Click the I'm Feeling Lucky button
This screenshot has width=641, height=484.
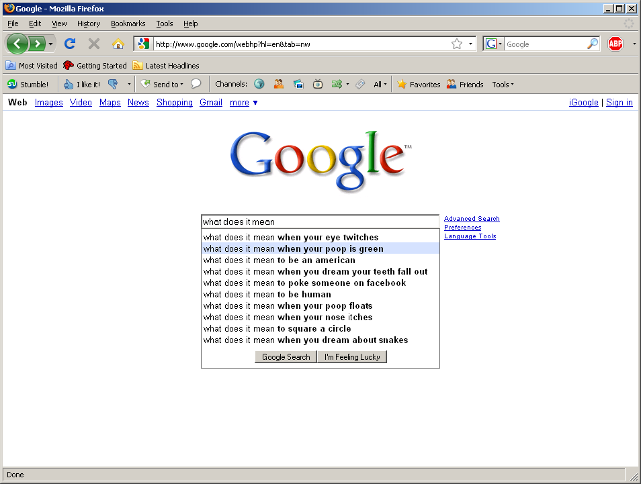[352, 357]
